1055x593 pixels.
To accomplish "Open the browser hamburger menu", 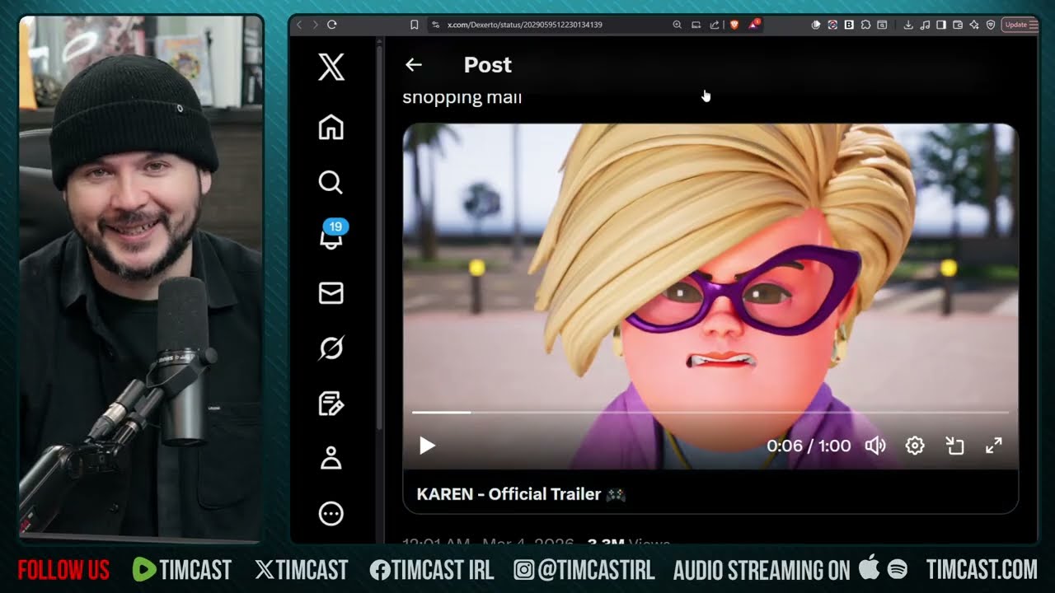I will 1034,25.
